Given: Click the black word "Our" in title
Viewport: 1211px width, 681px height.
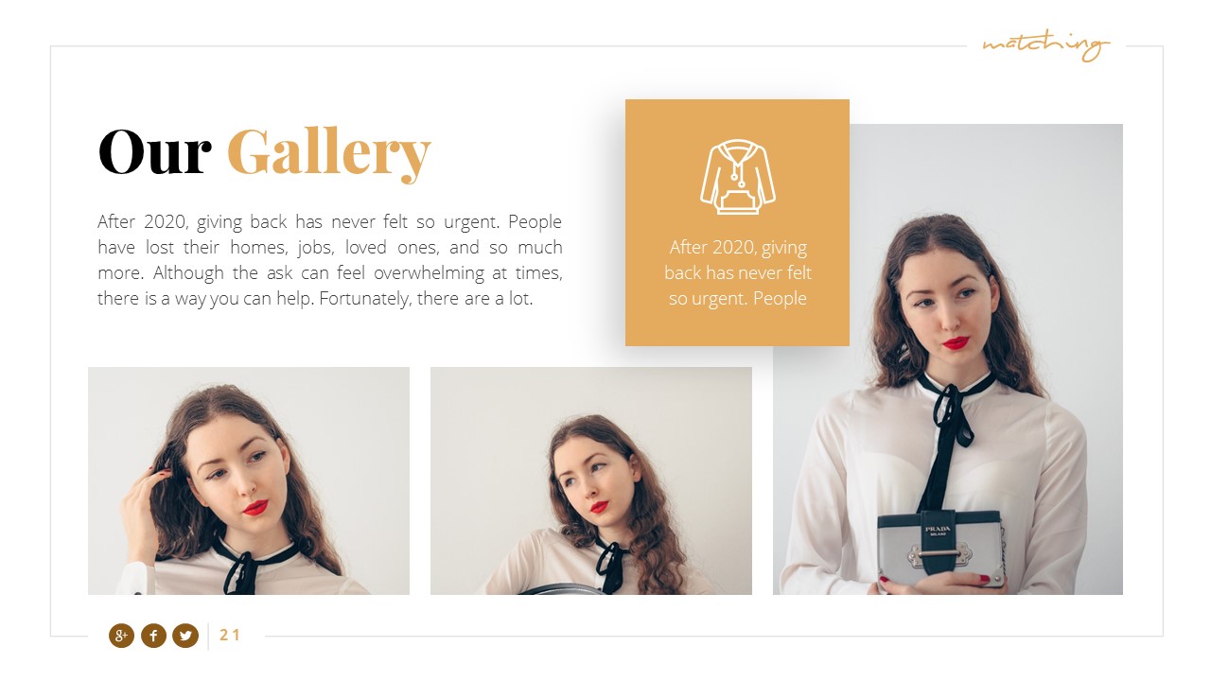Looking at the screenshot, I should pos(154,152).
